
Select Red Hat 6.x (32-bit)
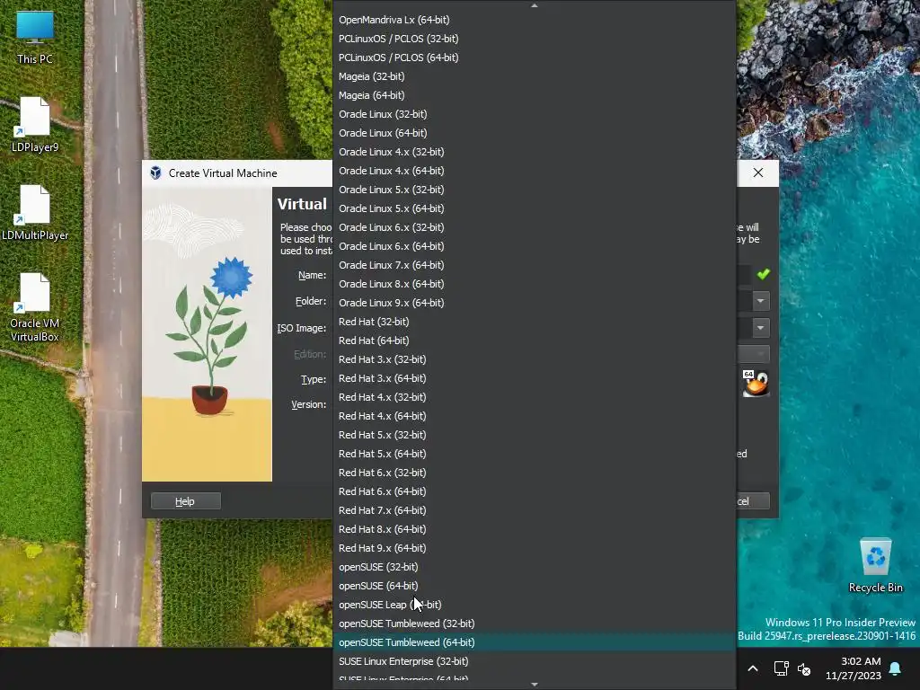(x=534, y=473)
